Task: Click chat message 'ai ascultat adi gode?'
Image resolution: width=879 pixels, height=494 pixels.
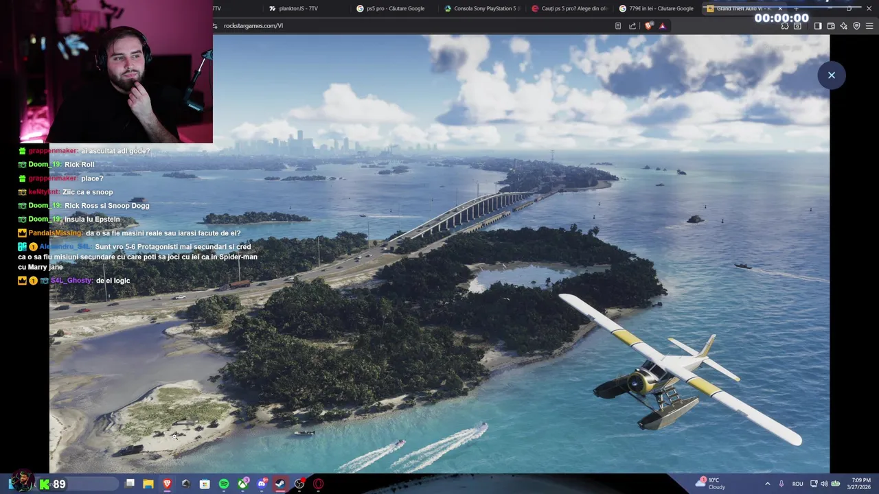Action: click(115, 151)
